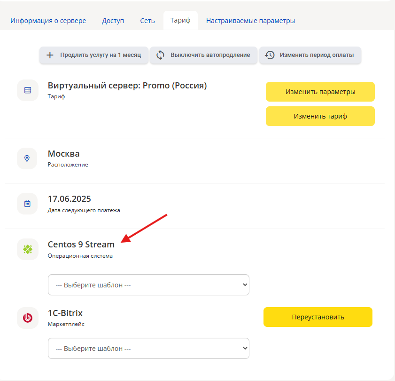The height and width of the screenshot is (381, 395).
Task: Open the 1C-Bitrix marketplace template dropdown
Action: [148, 349]
